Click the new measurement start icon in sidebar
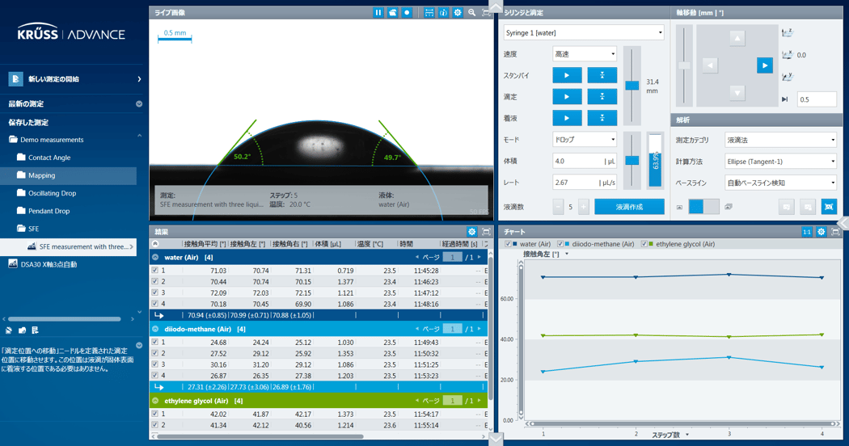The height and width of the screenshot is (446, 849). pos(15,79)
